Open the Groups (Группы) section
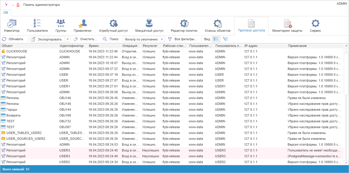This screenshot has width=349, height=173. (60, 26)
